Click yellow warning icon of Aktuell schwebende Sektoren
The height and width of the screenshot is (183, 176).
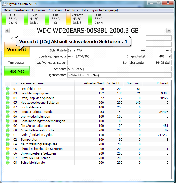(x=8, y=149)
